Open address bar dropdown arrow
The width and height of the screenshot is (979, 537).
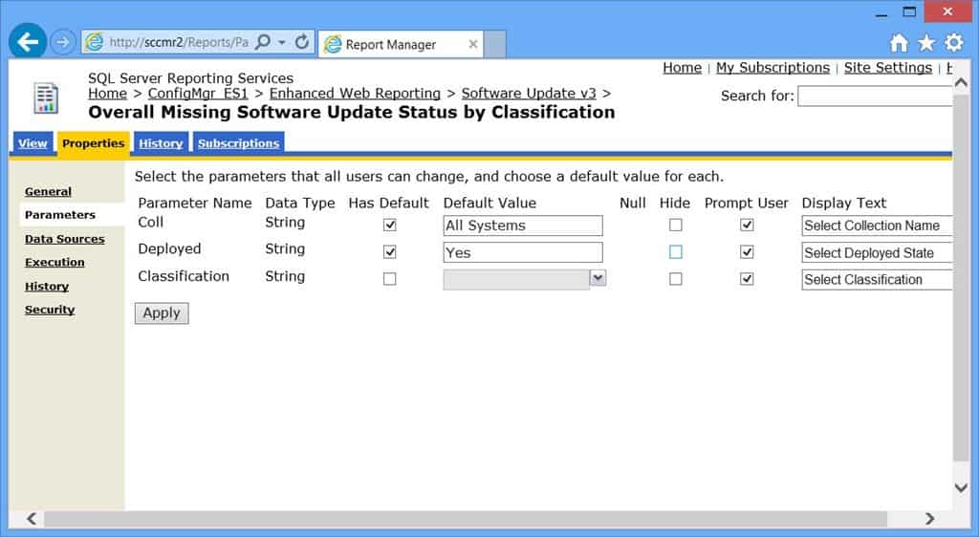[x=282, y=42]
